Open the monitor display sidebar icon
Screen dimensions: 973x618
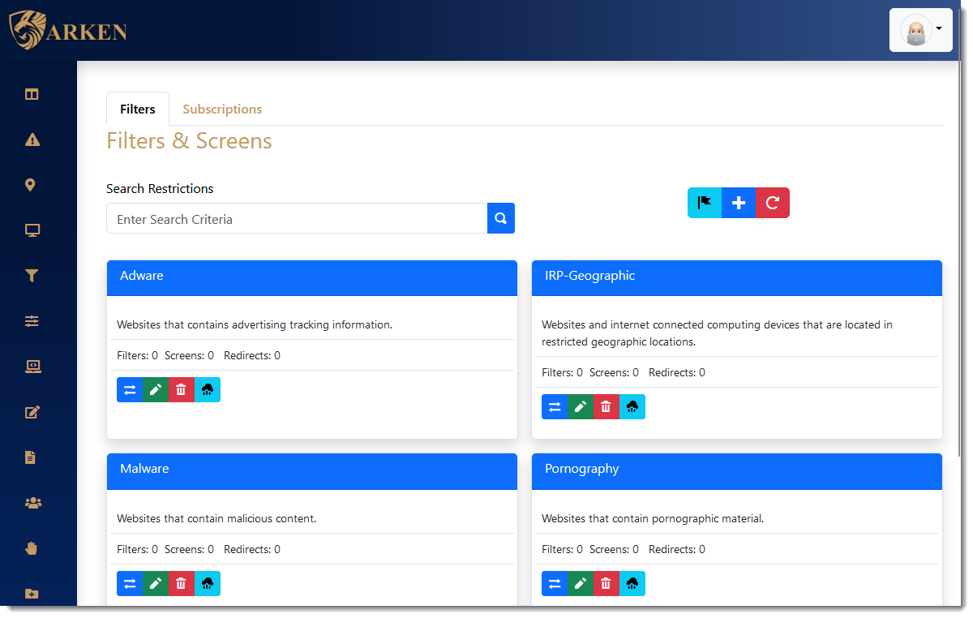(32, 230)
